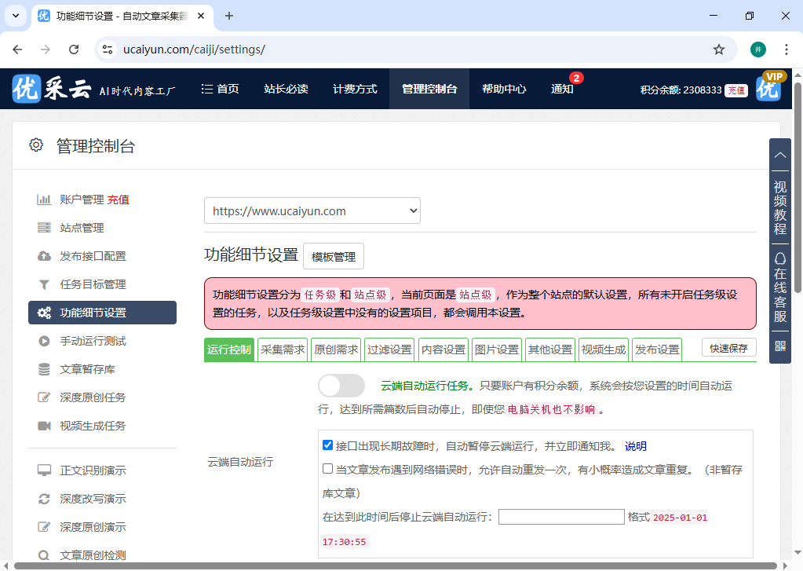The width and height of the screenshot is (803, 571).
Task: Open the 说明 link
Action: click(x=636, y=445)
